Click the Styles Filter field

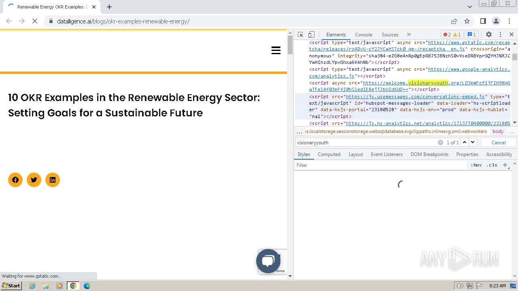(x=380, y=165)
